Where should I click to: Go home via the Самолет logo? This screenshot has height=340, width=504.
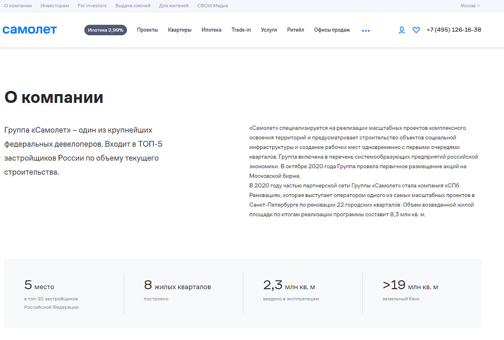click(x=30, y=30)
